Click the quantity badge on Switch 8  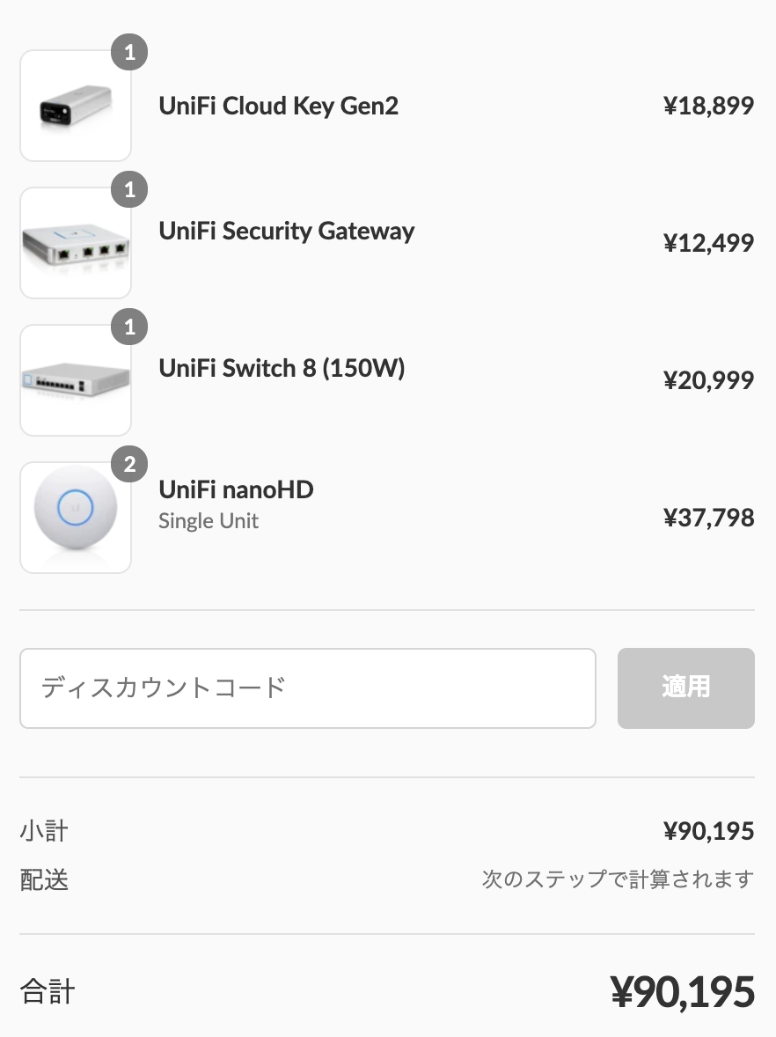pyautogui.click(x=129, y=327)
